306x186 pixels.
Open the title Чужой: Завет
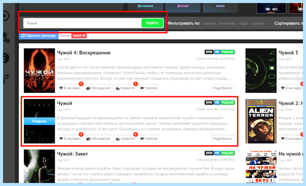pyautogui.click(x=72, y=154)
